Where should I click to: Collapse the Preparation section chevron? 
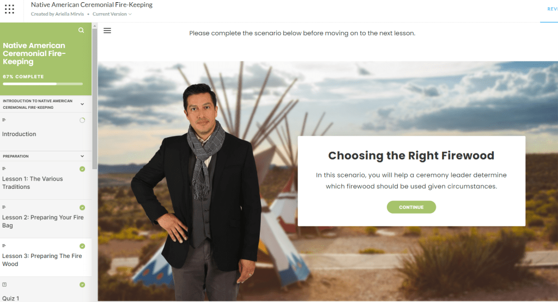point(82,156)
